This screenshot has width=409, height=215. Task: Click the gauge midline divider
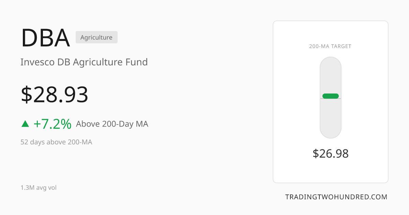point(330,99)
